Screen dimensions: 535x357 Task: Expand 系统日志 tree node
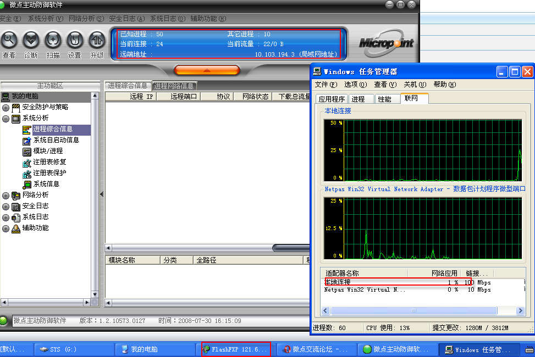(x=5, y=217)
